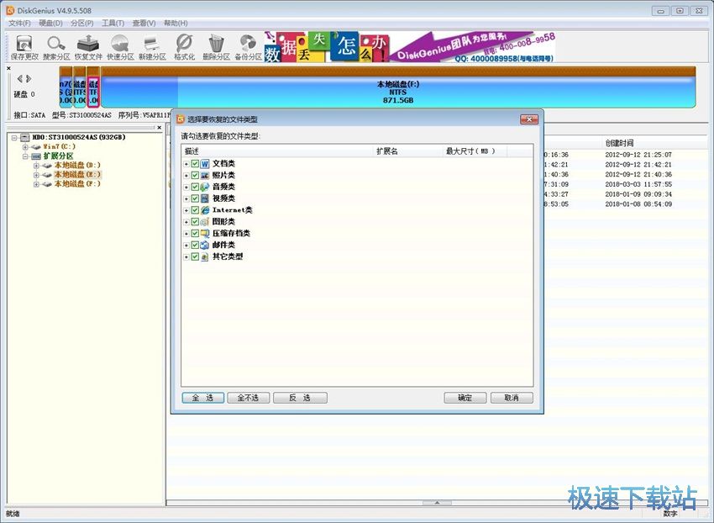
Task: Click the 反选 invert selection button
Action: [x=300, y=398]
